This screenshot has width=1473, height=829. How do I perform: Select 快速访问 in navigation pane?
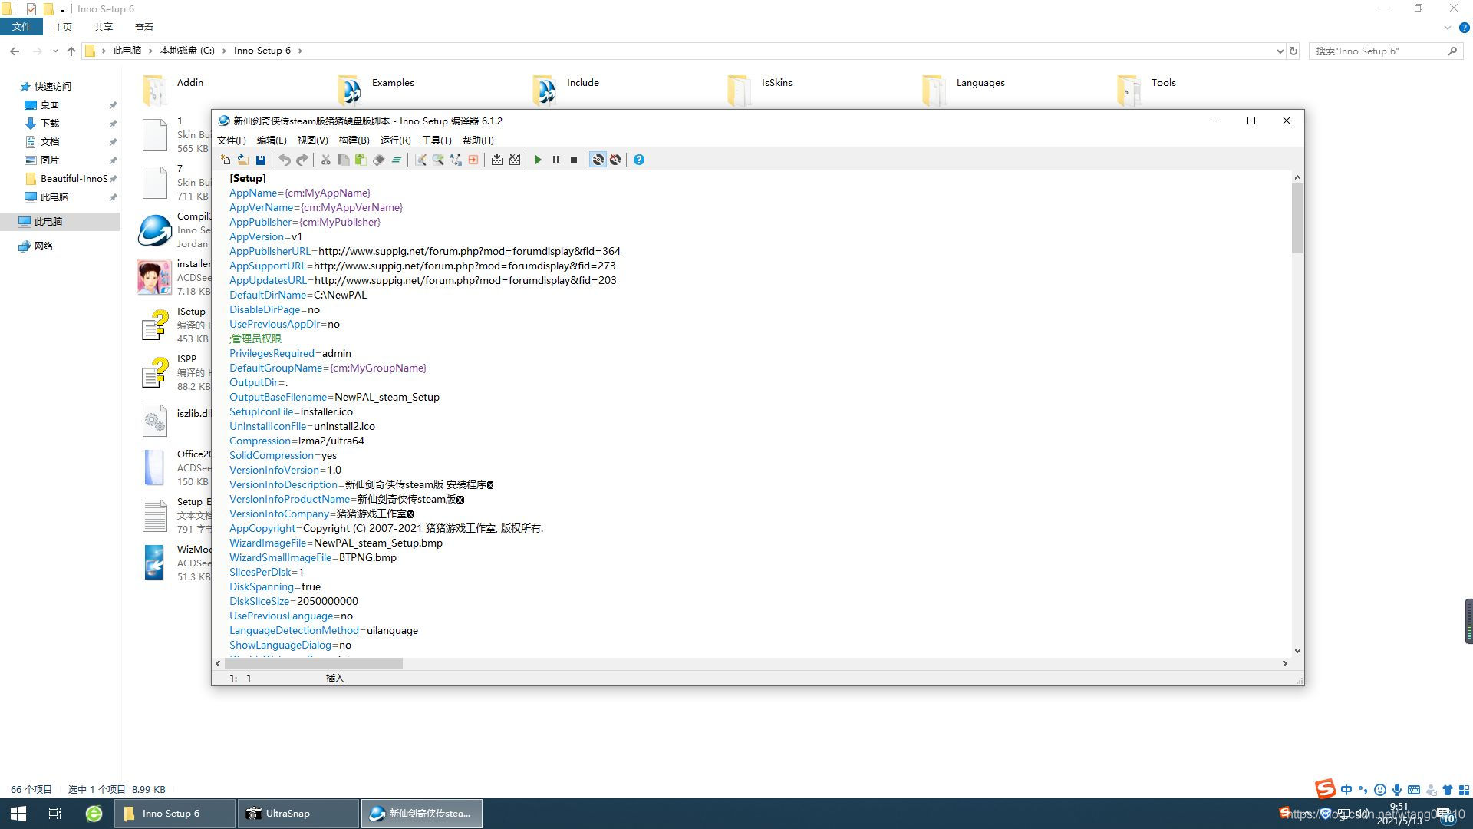(x=53, y=86)
